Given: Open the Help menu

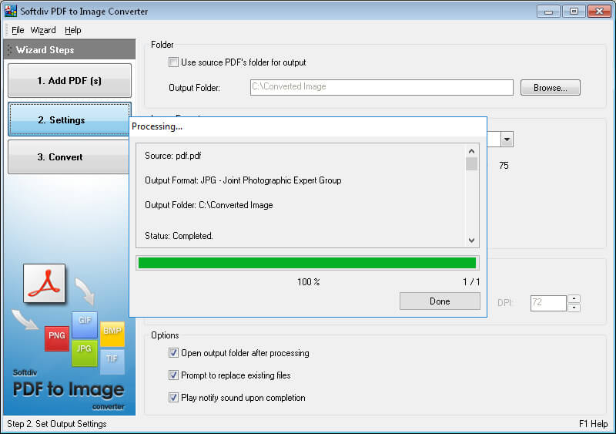Looking at the screenshot, I should click(x=72, y=30).
